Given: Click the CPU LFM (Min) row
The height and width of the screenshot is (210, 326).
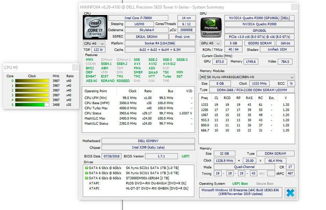Looking at the screenshot, I should pyautogui.click(x=138, y=98).
